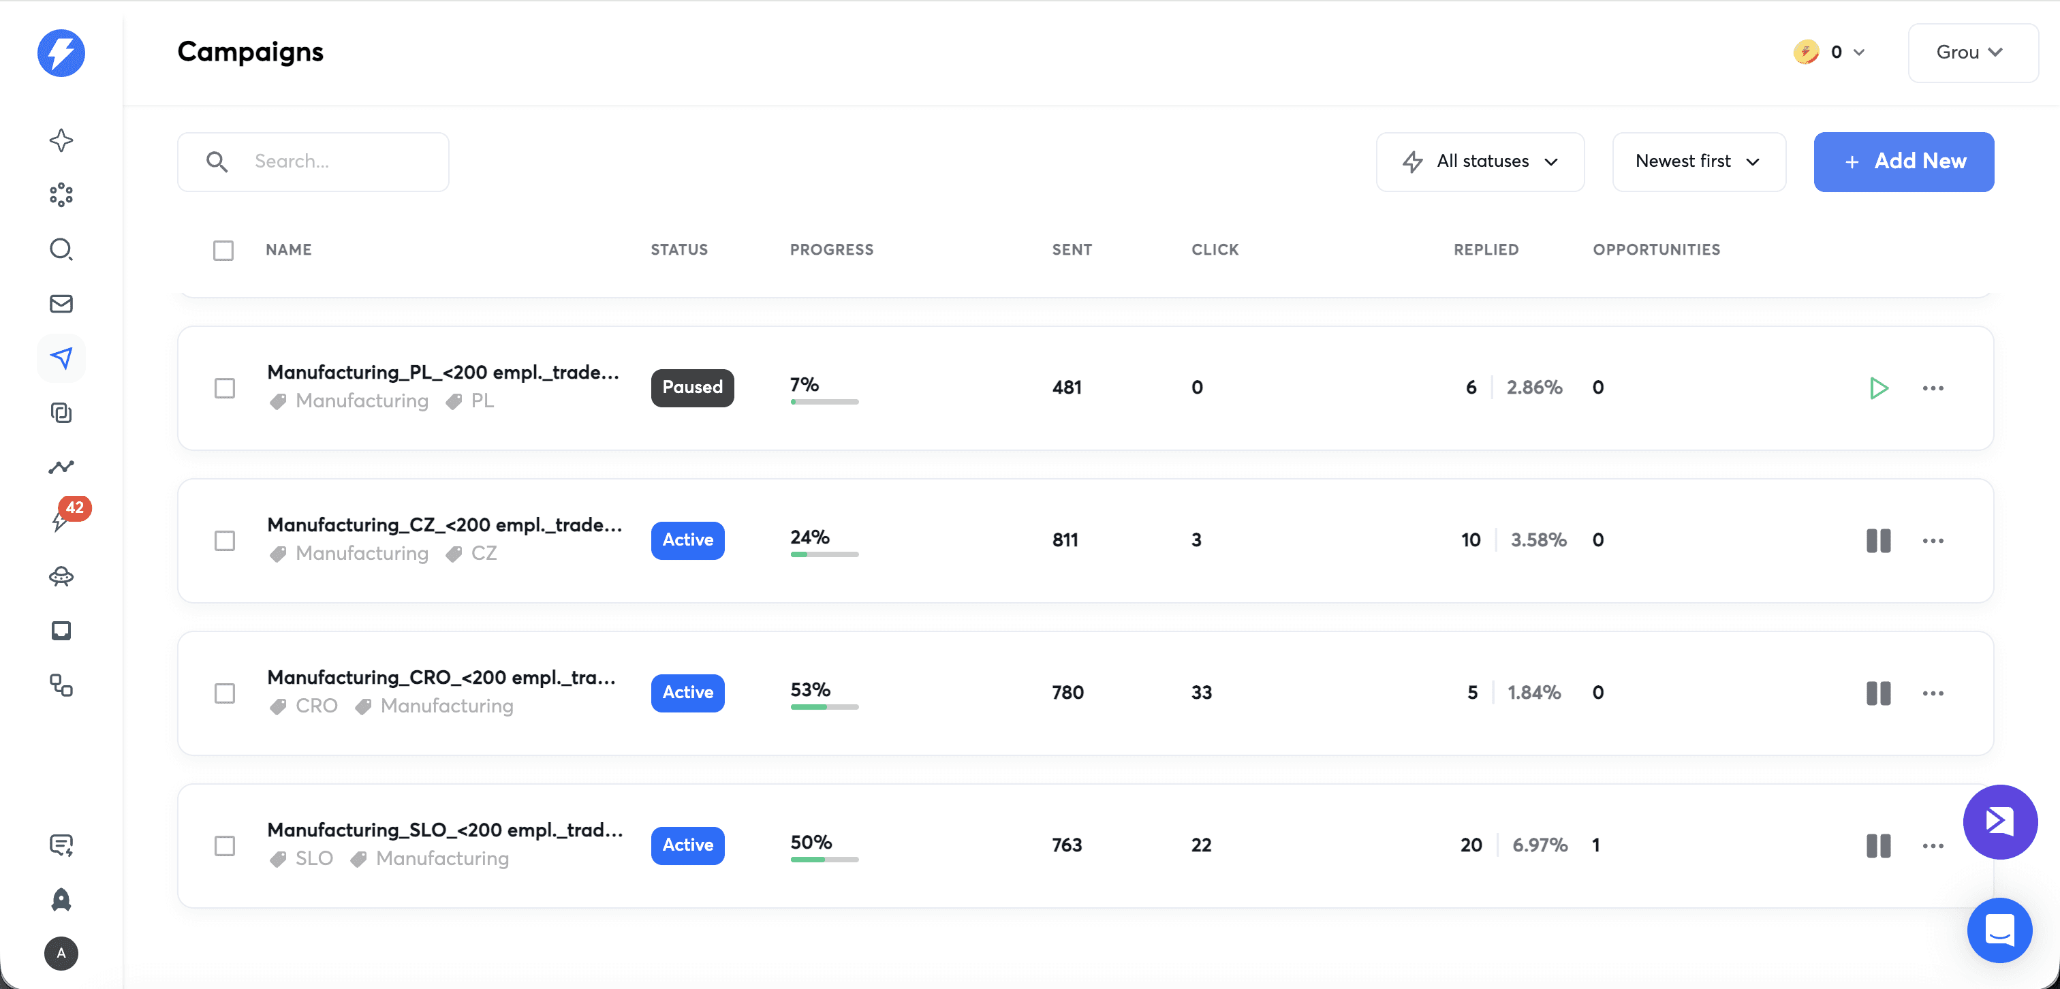Image resolution: width=2060 pixels, height=989 pixels.
Task: Click the 24% progress bar
Action: (824, 555)
